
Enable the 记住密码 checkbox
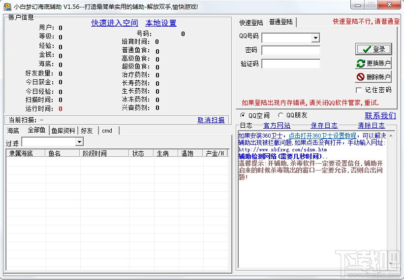click(x=359, y=90)
